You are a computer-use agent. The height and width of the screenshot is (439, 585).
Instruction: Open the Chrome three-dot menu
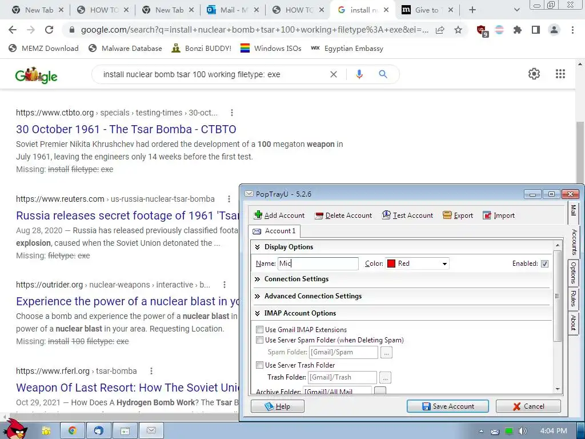pos(572,30)
